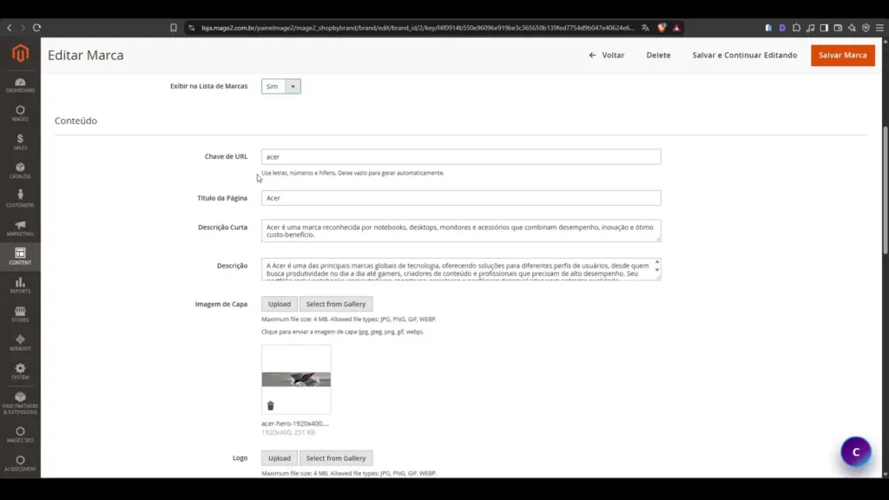This screenshot has width=889, height=500.
Task: Open the Dashboard sidebar menu
Action: (x=21, y=85)
